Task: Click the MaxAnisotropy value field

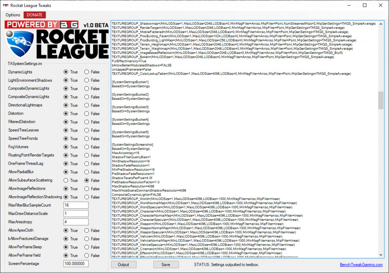Action: coord(76,222)
